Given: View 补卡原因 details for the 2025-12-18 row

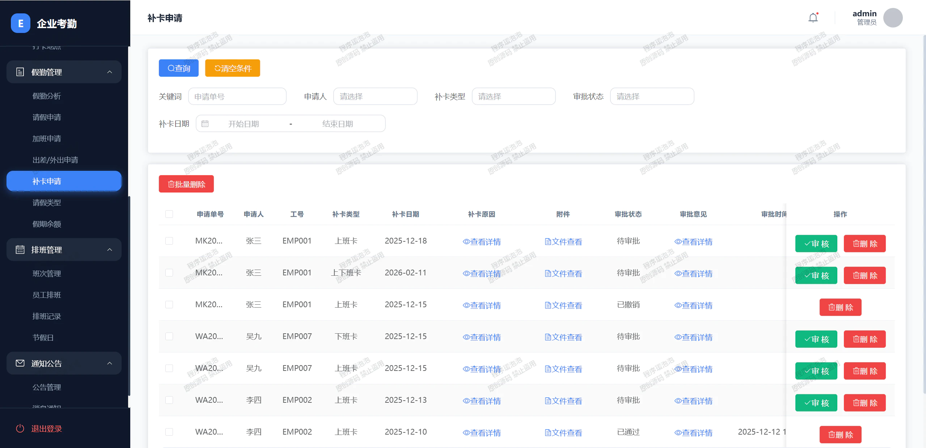Looking at the screenshot, I should [482, 241].
